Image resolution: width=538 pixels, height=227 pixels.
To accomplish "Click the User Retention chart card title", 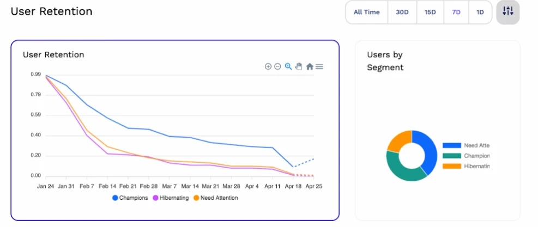I will (x=53, y=54).
